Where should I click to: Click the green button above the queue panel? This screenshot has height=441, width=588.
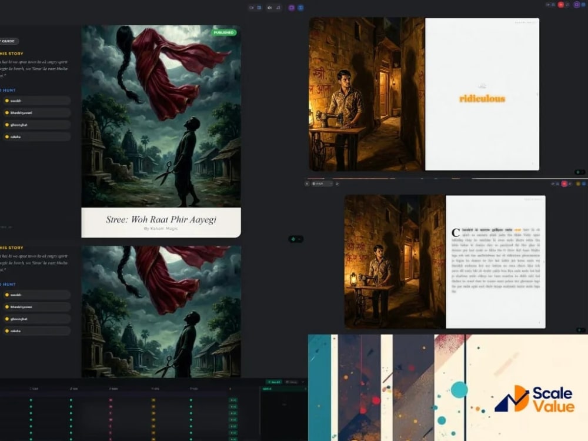[274, 382]
